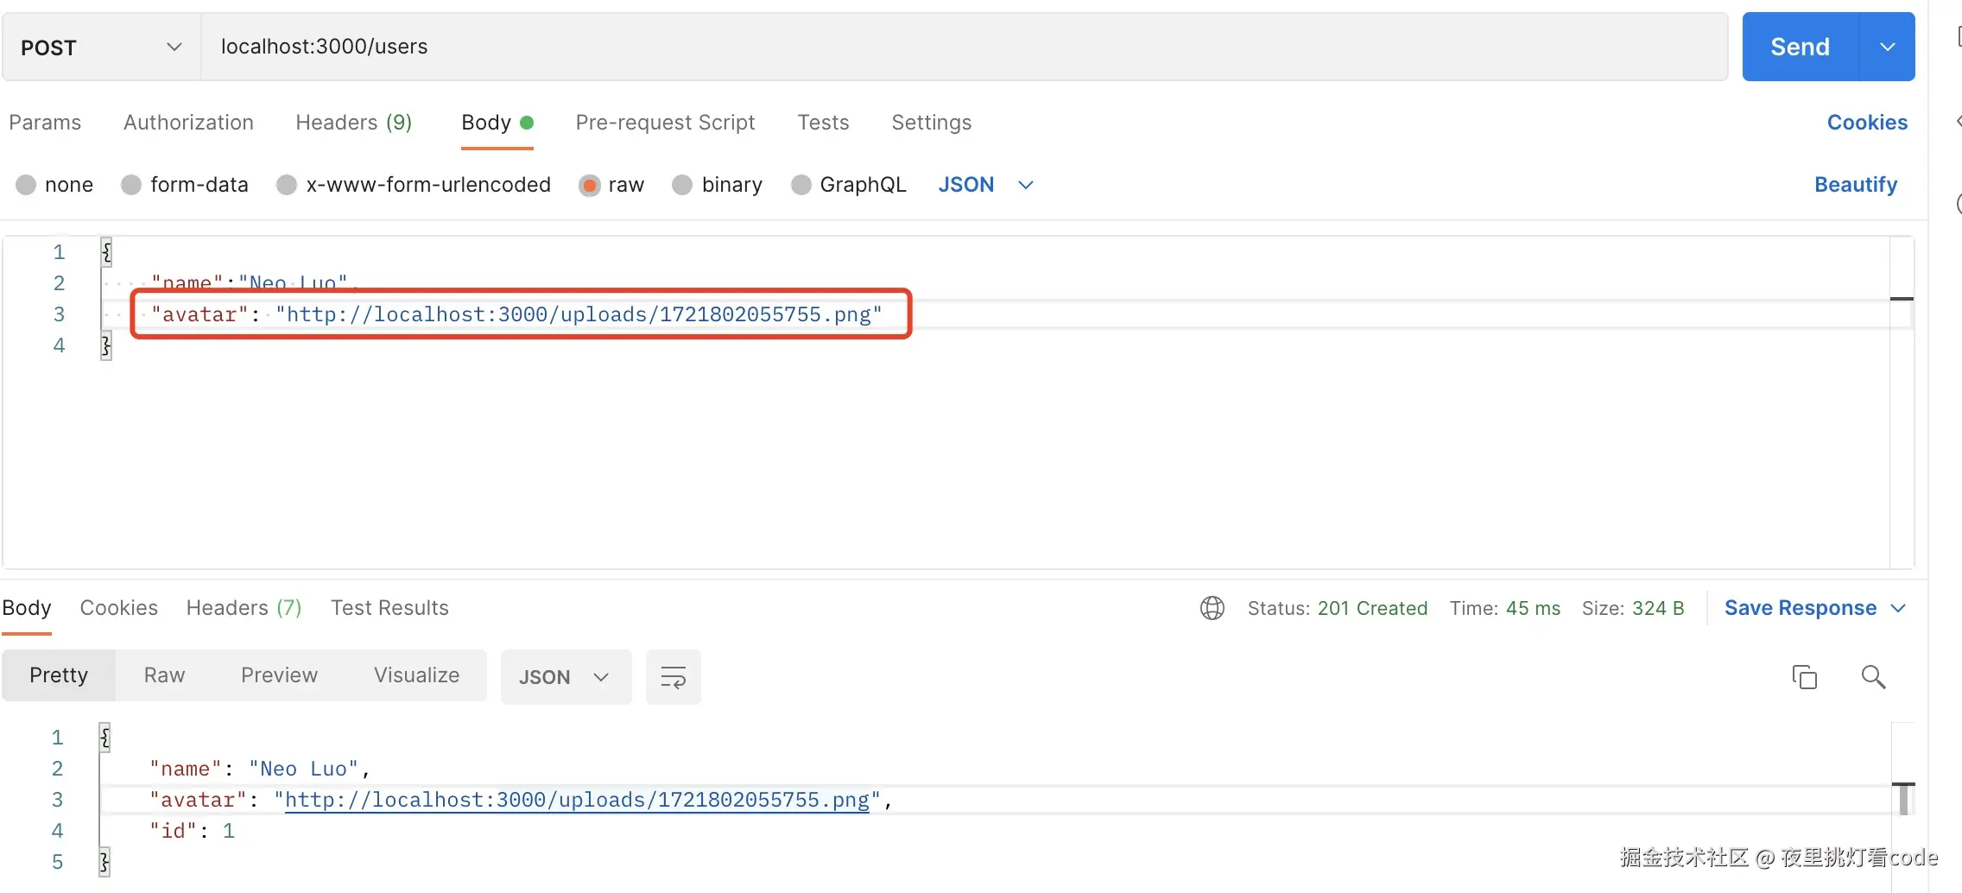The image size is (1962, 893).
Task: Switch response view to Visualize
Action: point(416,675)
